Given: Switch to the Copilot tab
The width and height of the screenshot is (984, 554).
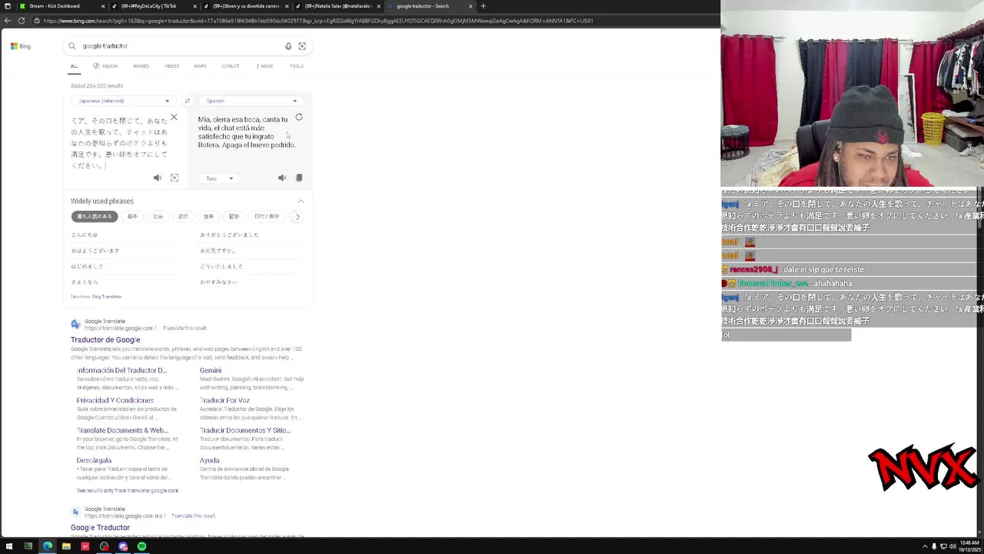Looking at the screenshot, I should point(230,66).
